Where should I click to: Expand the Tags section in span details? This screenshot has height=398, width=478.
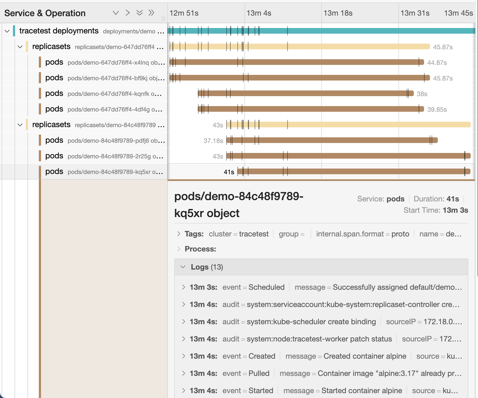click(x=179, y=234)
